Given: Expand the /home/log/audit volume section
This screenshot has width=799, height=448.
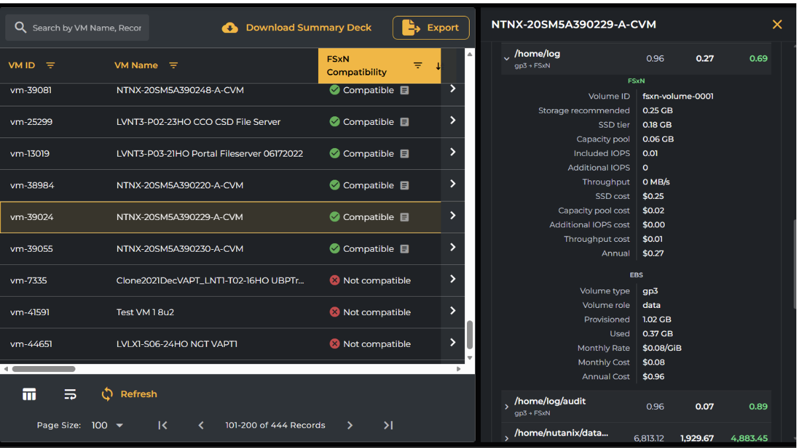Looking at the screenshot, I should click(507, 406).
